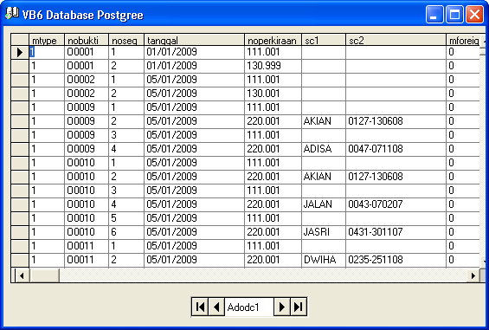Advance to the next record in Adodc1
This screenshot has width=489, height=330.
click(282, 307)
